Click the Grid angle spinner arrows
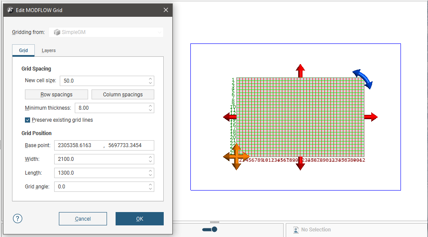The width and height of the screenshot is (428, 237). [150, 187]
